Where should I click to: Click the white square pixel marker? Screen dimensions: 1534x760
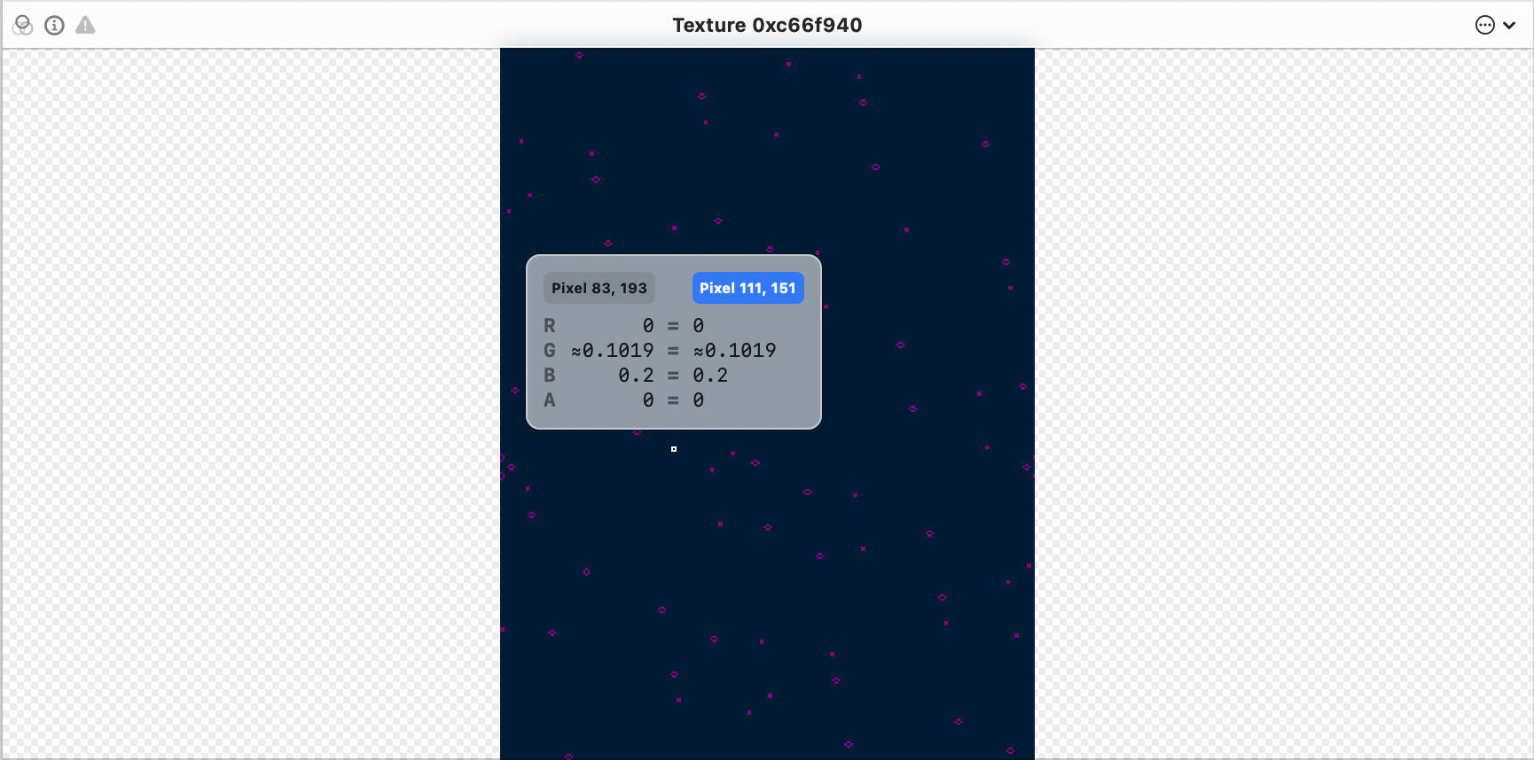click(x=674, y=449)
